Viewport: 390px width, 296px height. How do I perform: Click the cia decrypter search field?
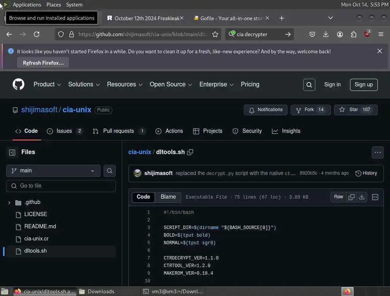pos(259,34)
